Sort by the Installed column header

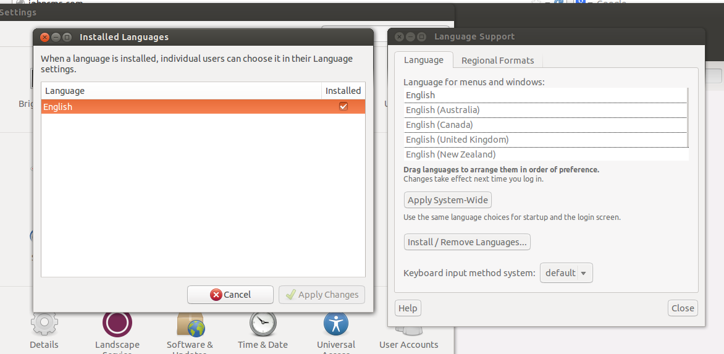tap(343, 91)
